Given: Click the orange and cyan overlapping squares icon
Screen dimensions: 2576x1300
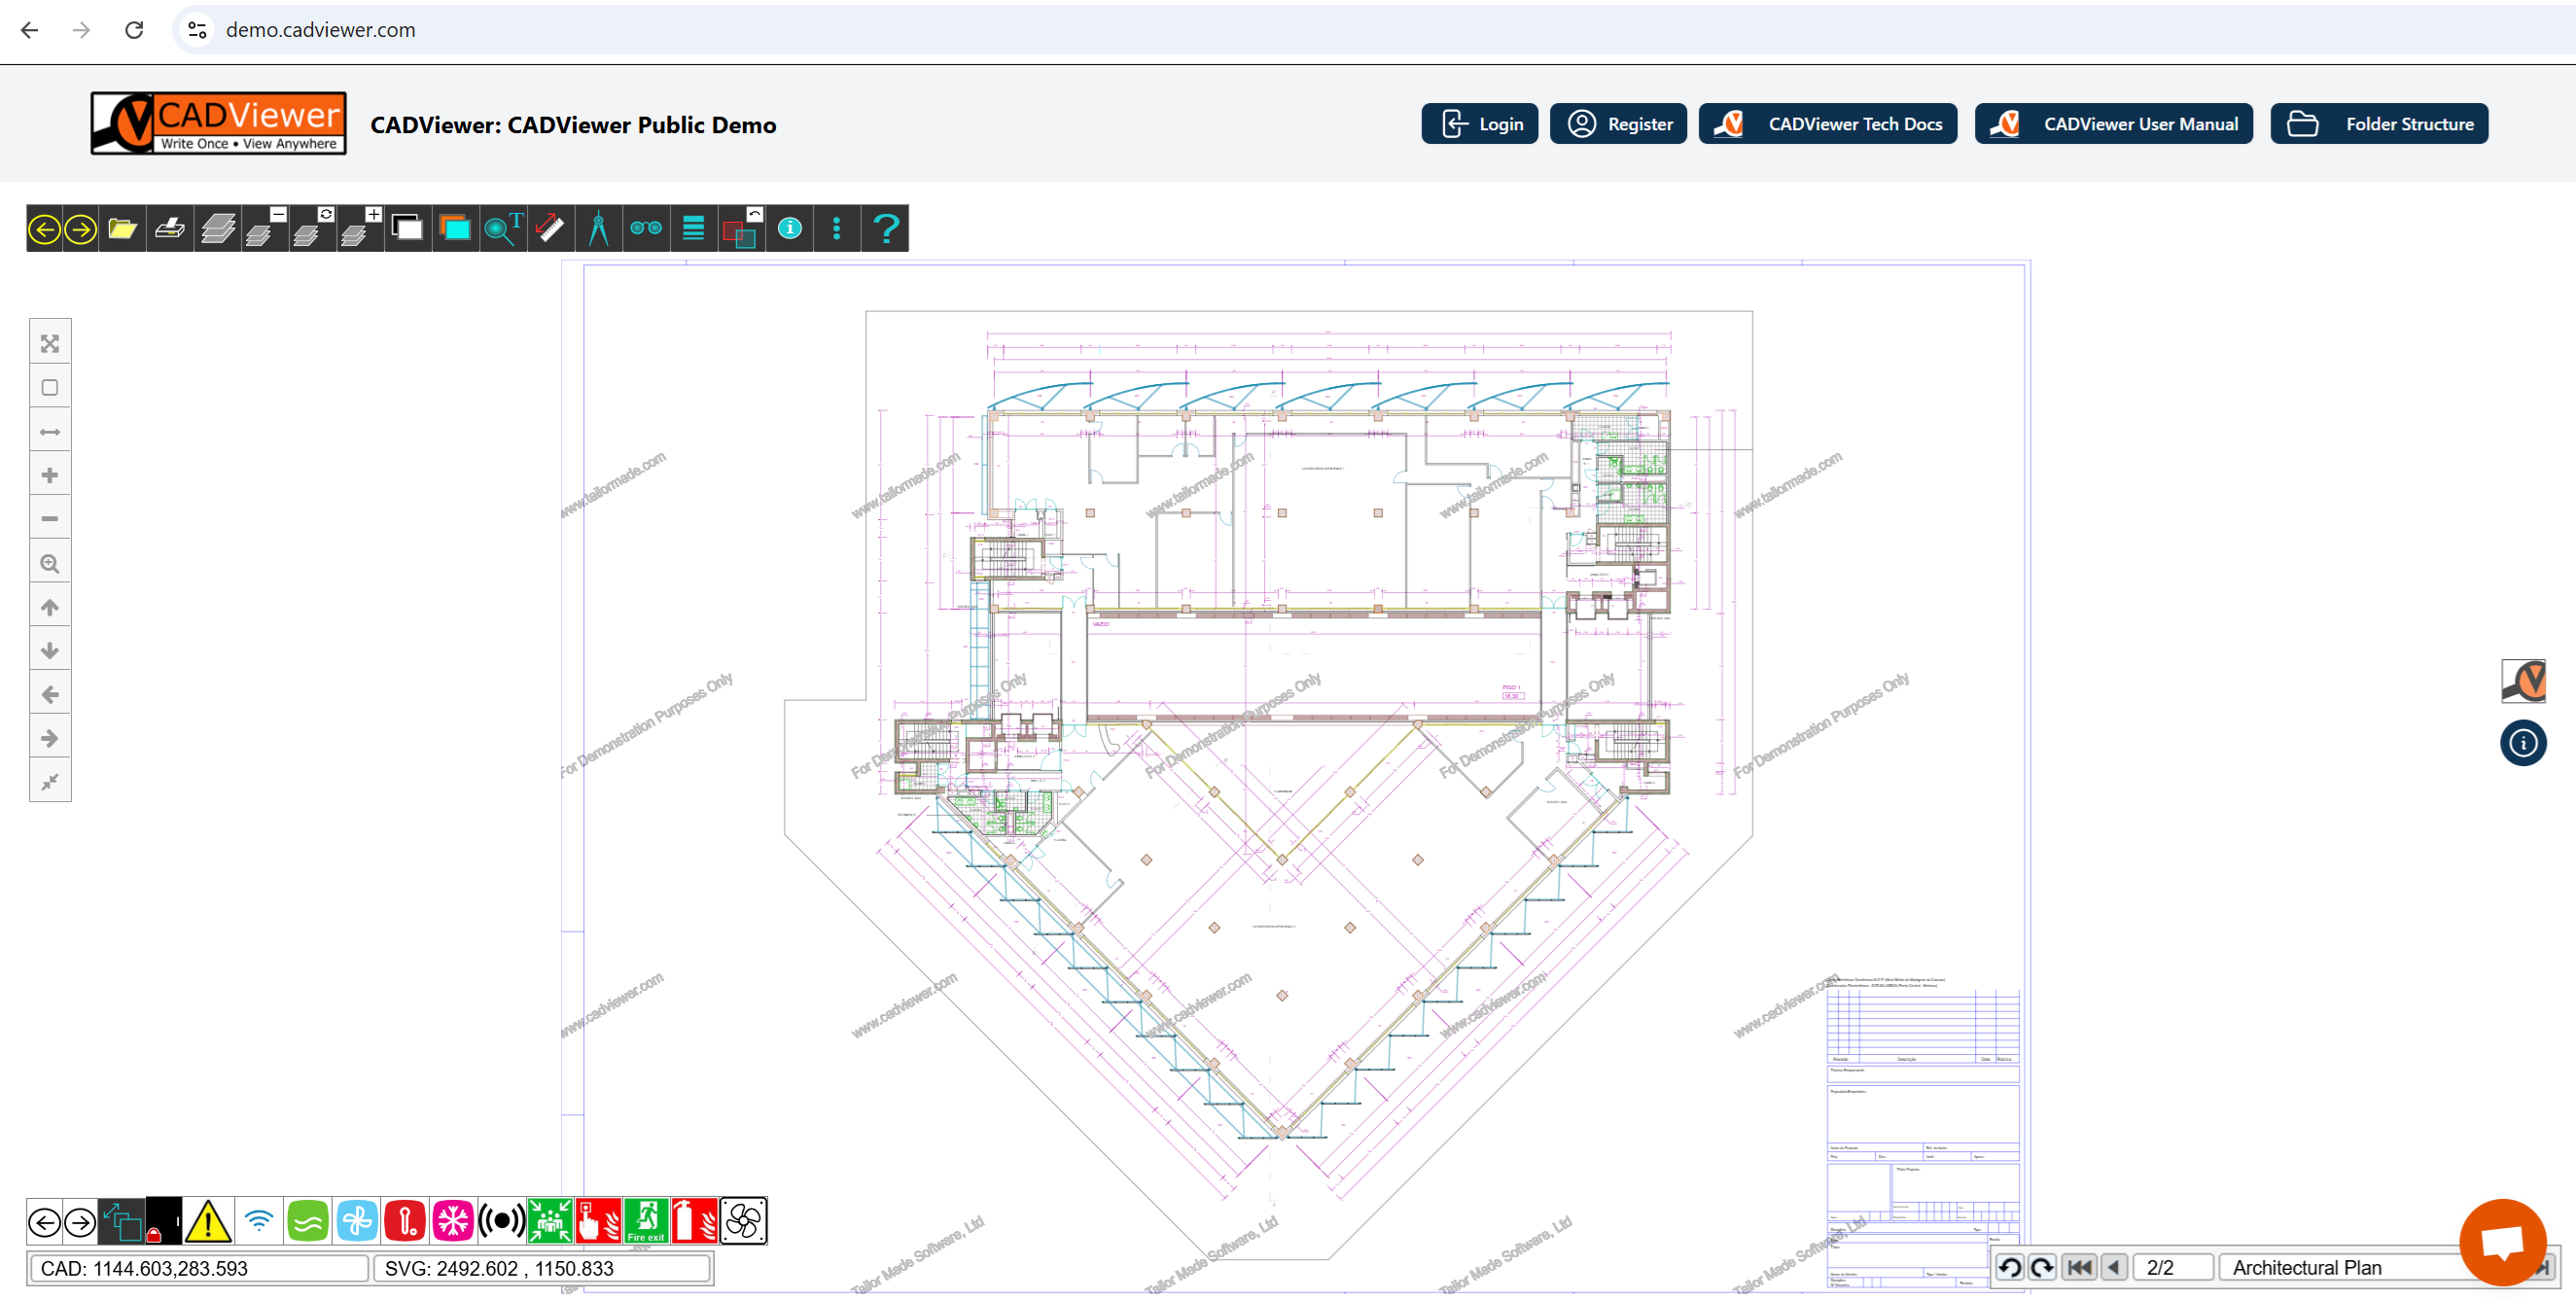Looking at the screenshot, I should [x=455, y=229].
